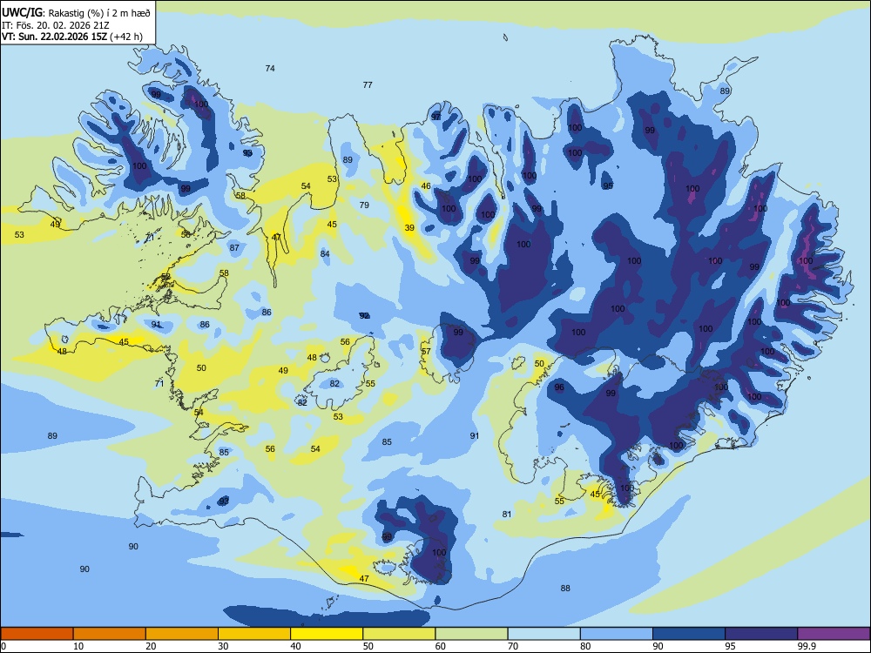Click the legend tick label 30

pos(223,646)
